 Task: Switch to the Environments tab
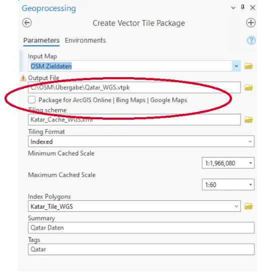click(x=85, y=41)
